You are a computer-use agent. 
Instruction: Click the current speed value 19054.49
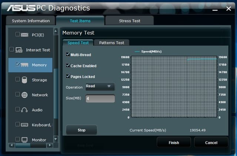click(197, 130)
